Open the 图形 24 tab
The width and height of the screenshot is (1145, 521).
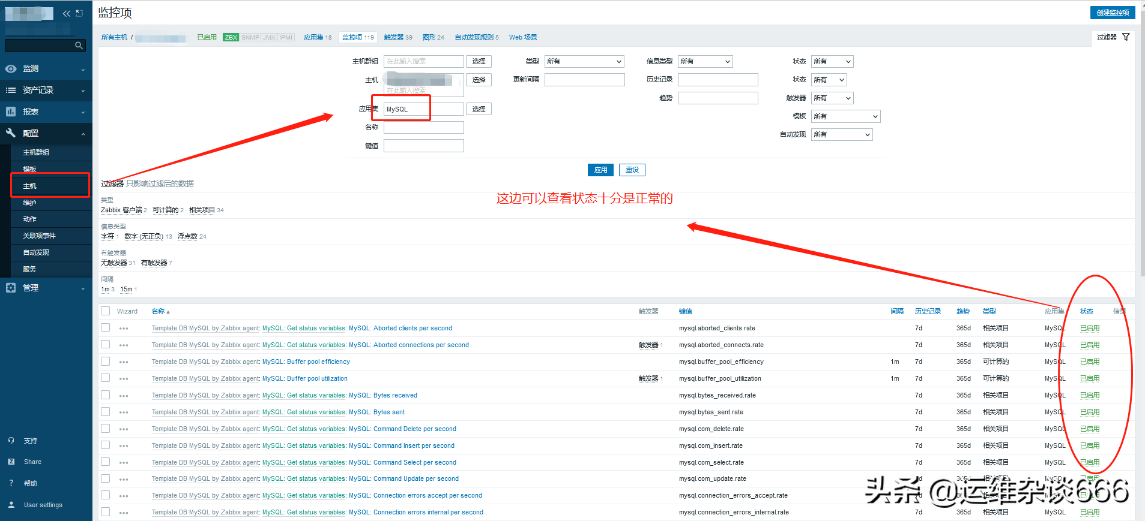coord(434,37)
